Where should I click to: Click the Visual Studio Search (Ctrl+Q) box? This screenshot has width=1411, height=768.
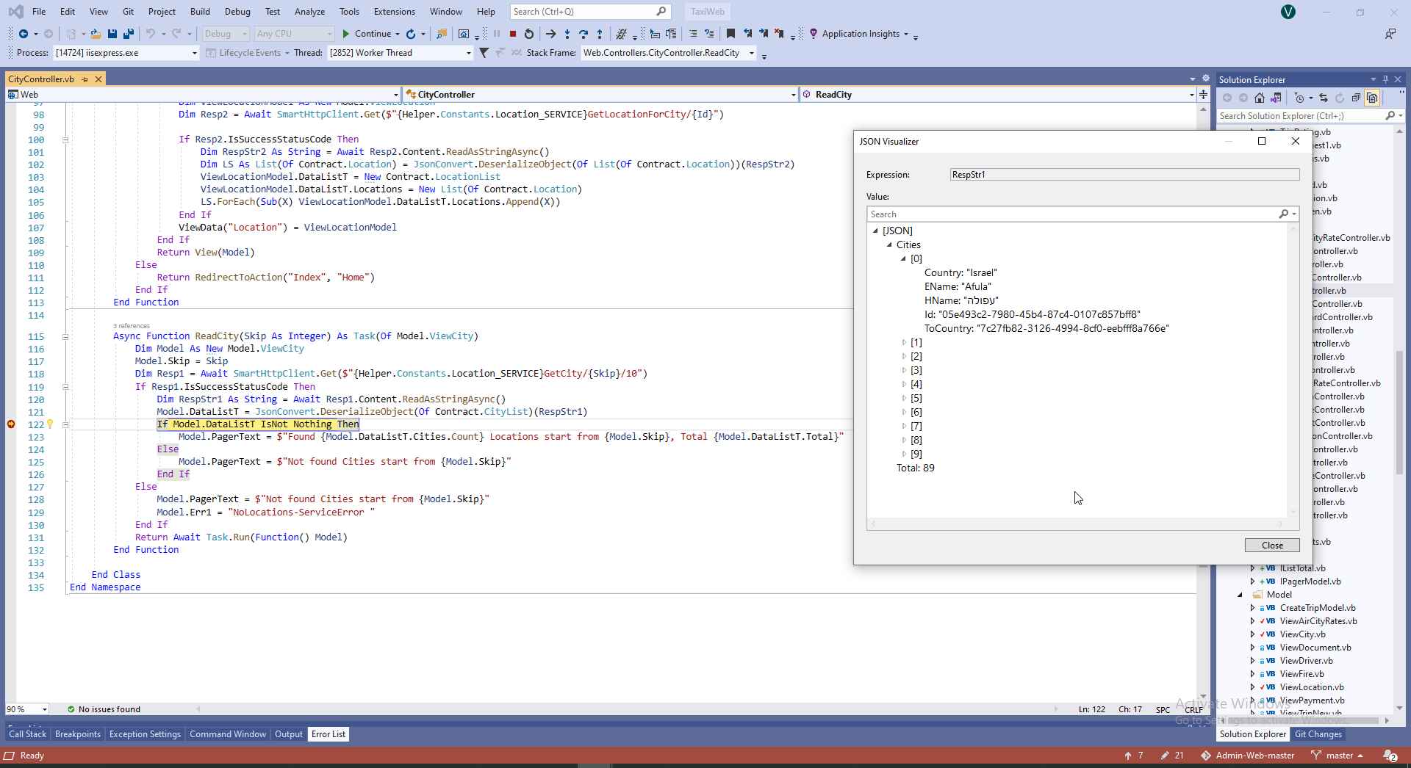pos(589,12)
